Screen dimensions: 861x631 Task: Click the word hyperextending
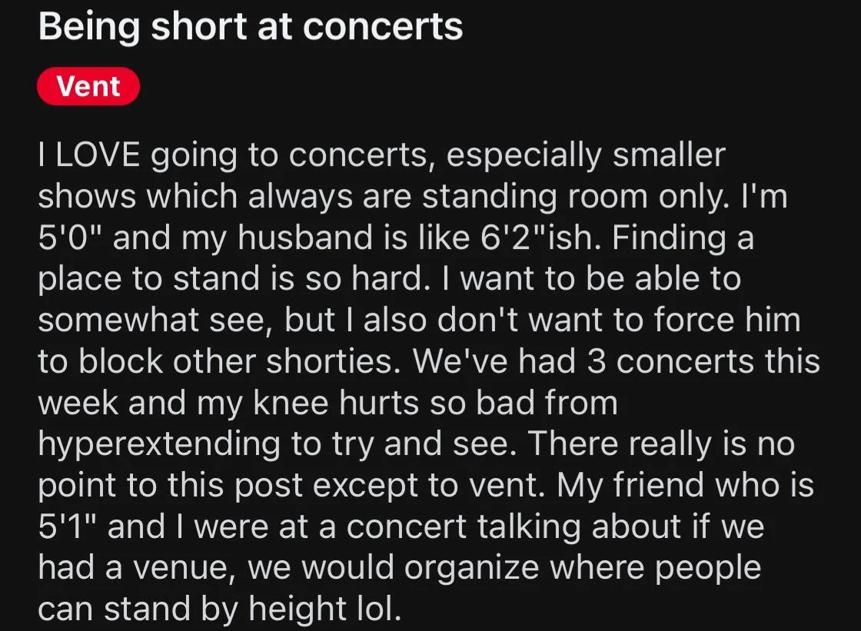click(x=159, y=443)
